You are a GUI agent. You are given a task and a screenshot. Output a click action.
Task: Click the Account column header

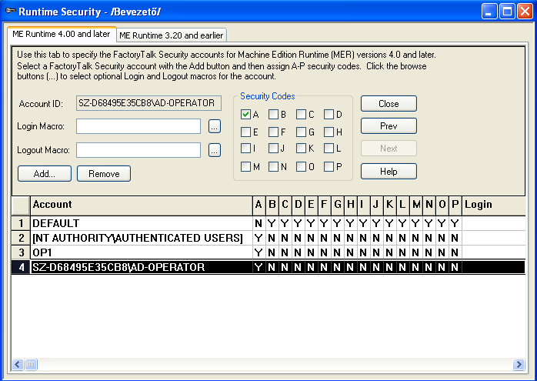(x=142, y=206)
